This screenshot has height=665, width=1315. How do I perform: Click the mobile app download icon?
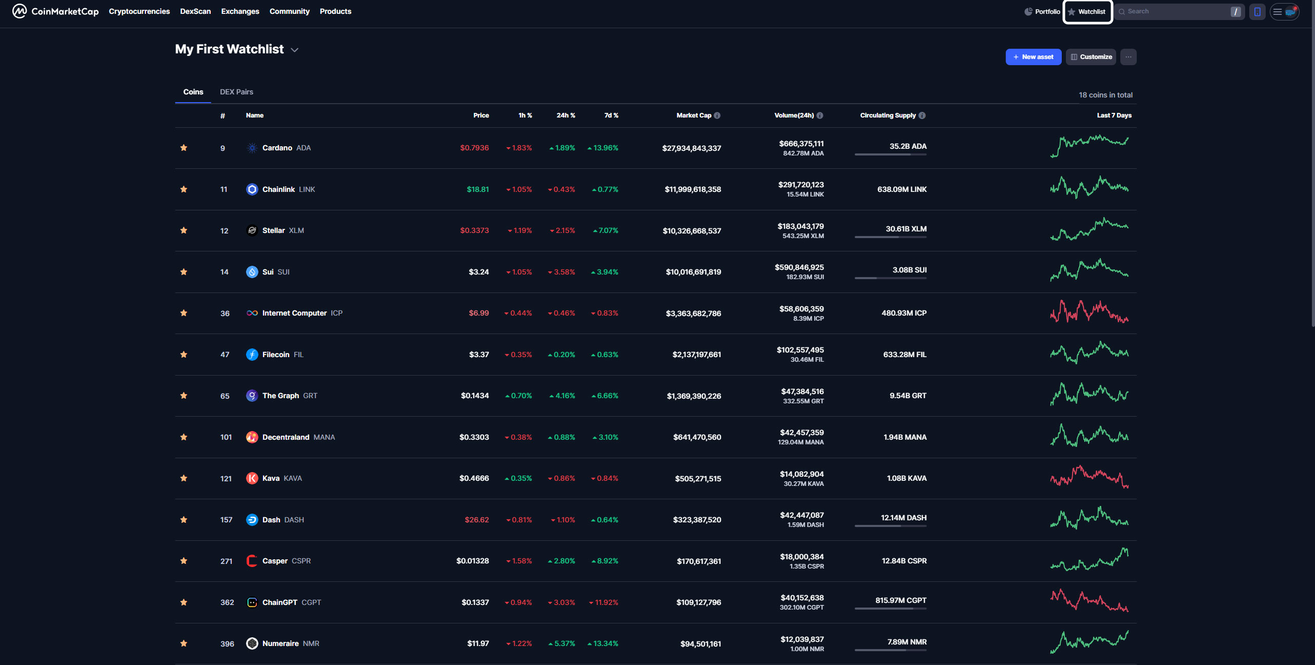[x=1257, y=11]
